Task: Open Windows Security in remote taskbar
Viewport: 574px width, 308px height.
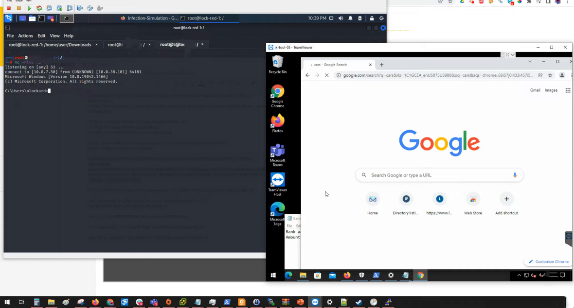Action: pos(362,275)
